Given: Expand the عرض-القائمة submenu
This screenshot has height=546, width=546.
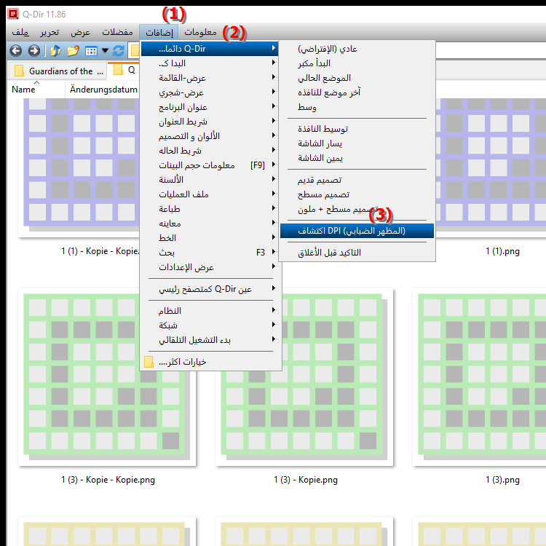Looking at the screenshot, I should coord(210,78).
